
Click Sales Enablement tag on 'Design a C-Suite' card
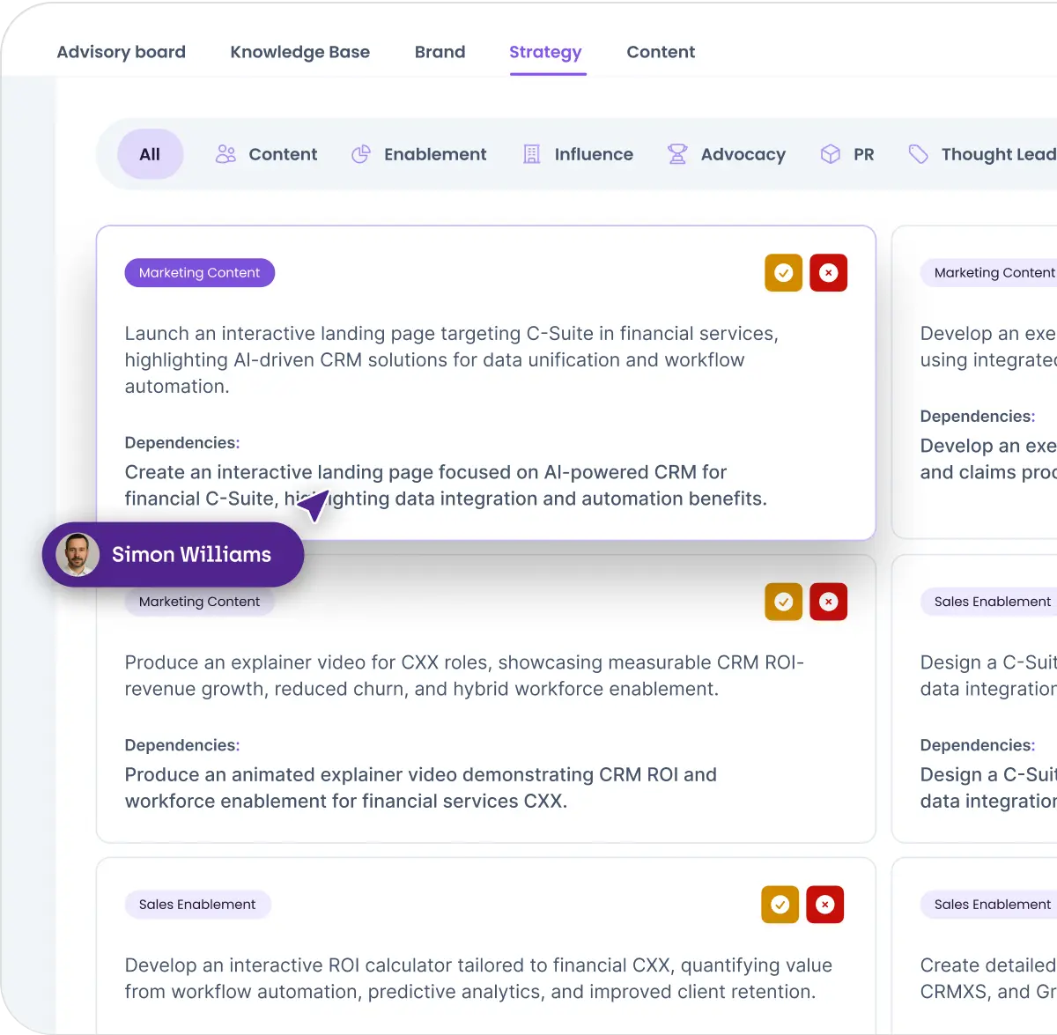click(x=990, y=602)
